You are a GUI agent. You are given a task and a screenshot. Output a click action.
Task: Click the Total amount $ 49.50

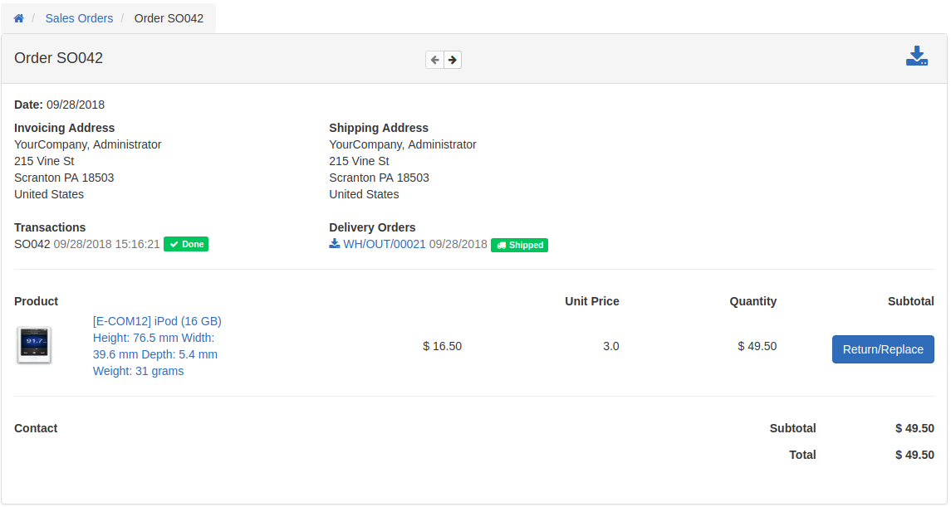click(x=914, y=455)
